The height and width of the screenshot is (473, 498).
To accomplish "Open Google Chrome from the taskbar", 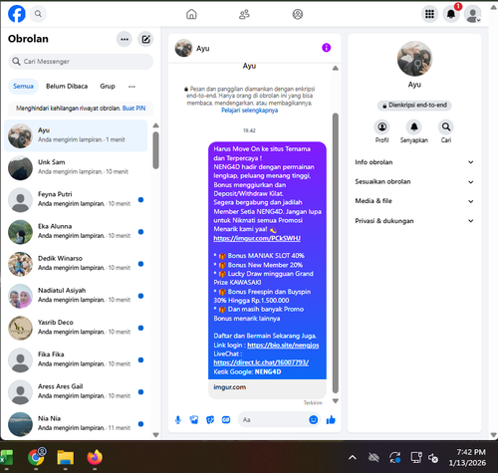I will (x=37, y=458).
